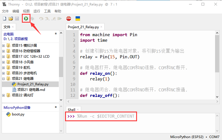Click the Save floppy disk icon
The width and height of the screenshot is (222, 140).
17,19
